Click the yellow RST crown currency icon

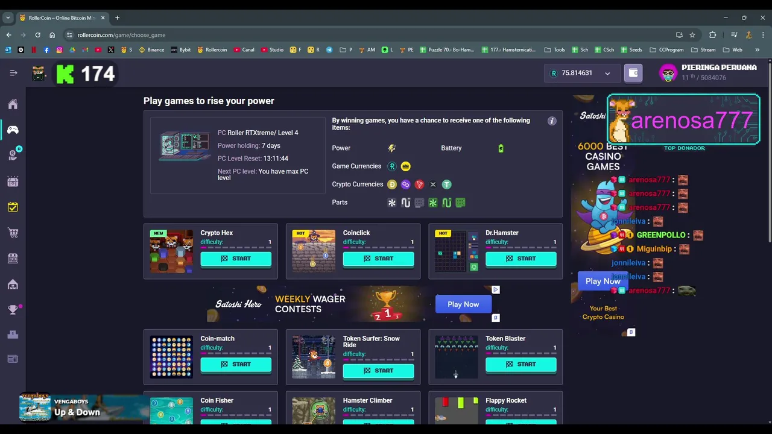click(406, 166)
